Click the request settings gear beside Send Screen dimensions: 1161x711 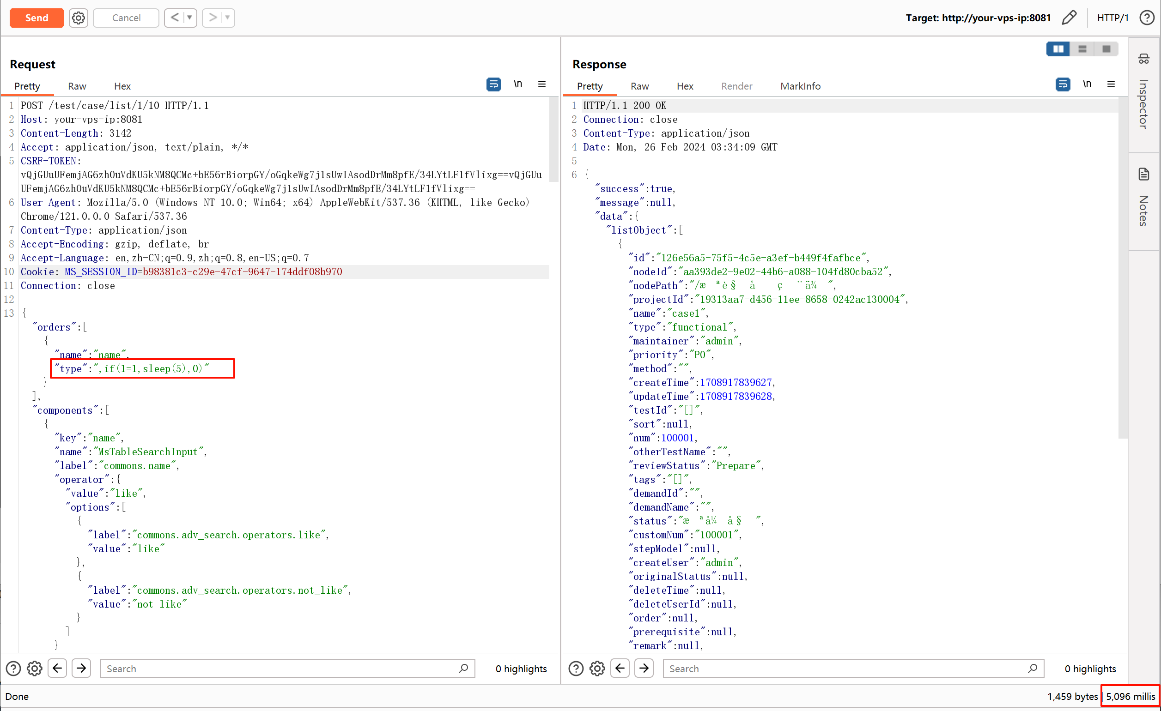pyautogui.click(x=78, y=18)
